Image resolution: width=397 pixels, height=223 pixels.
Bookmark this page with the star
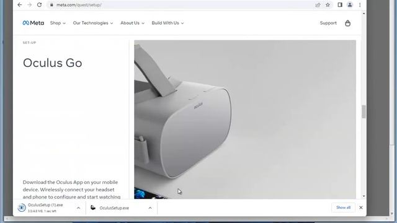click(x=328, y=5)
